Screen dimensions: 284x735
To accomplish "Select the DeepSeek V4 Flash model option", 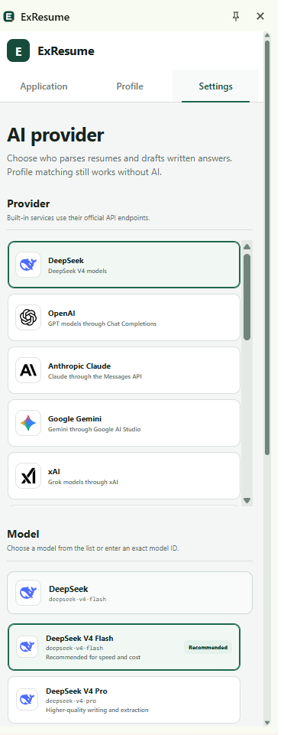I will pos(124,647).
